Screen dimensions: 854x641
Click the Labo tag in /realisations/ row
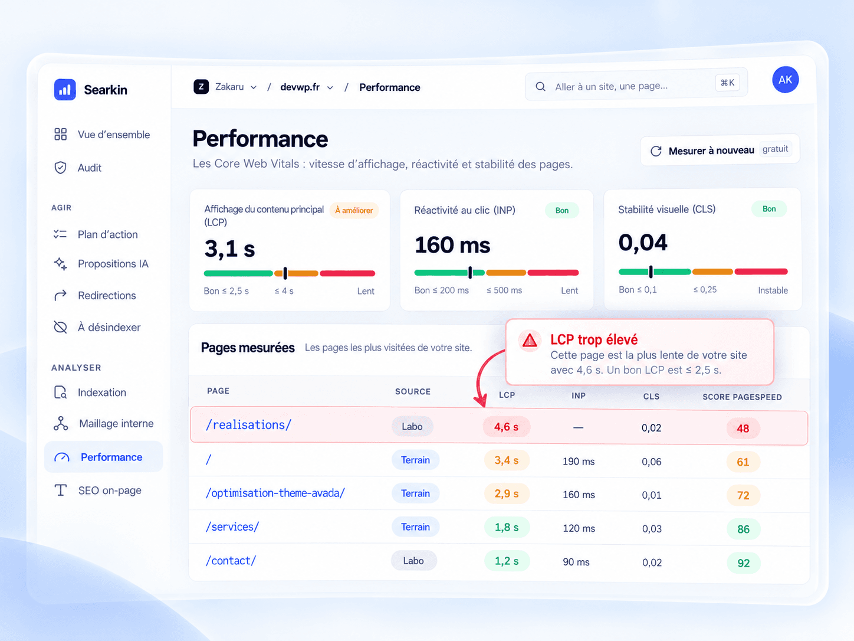(412, 426)
